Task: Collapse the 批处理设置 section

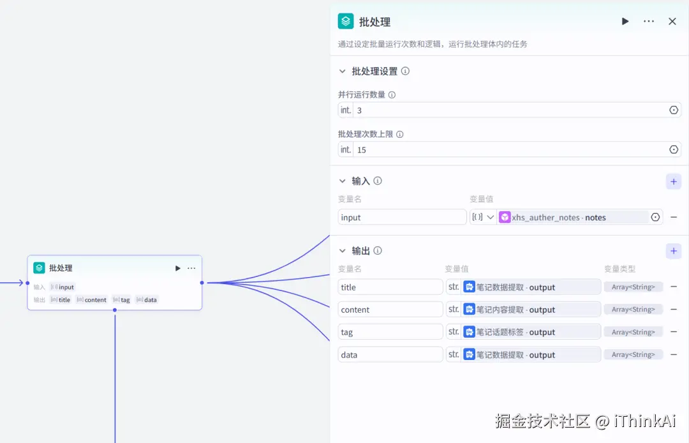Action: pos(343,71)
